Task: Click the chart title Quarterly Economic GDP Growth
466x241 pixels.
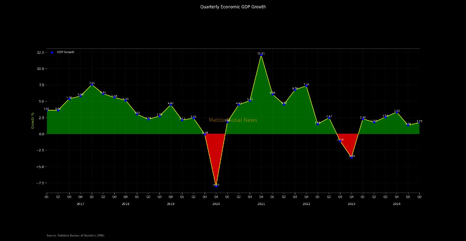Action: pos(233,7)
